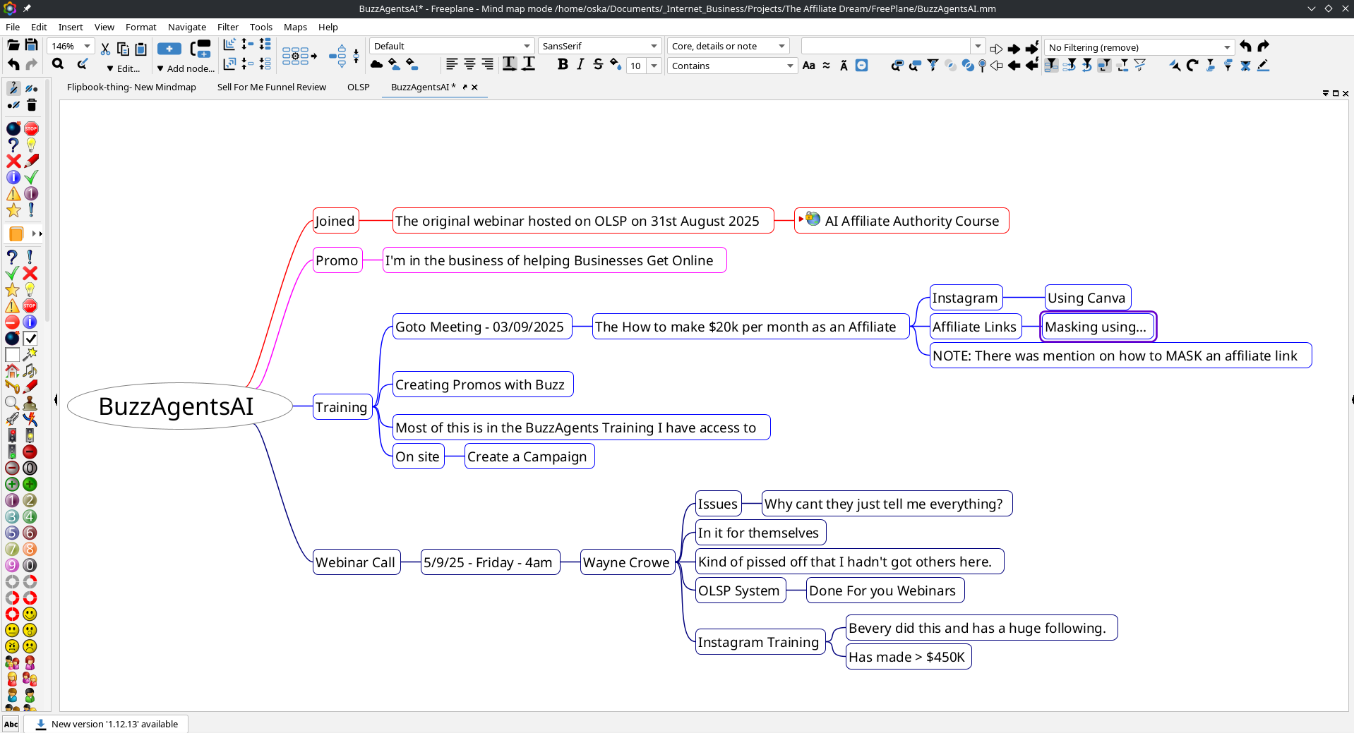Click the find magnifier icon in toolbar
Viewport: 1354px width, 733px height.
[x=58, y=65]
